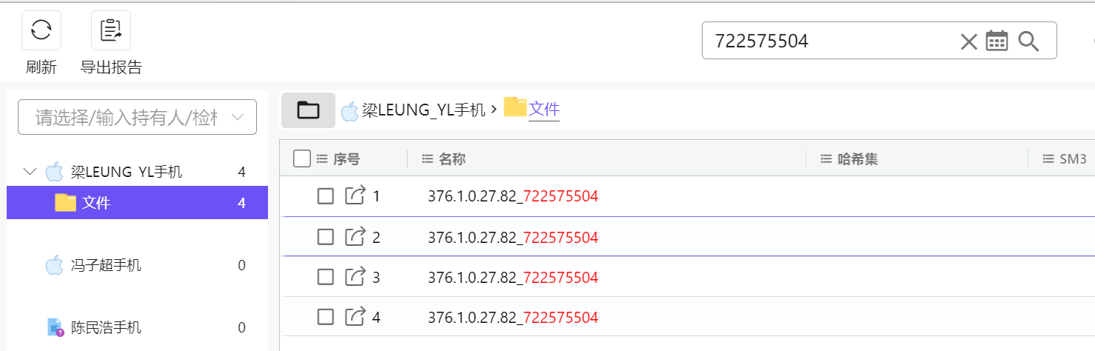1095x351 pixels.
Task: Click the Refresh (刷新) icon
Action: click(41, 30)
